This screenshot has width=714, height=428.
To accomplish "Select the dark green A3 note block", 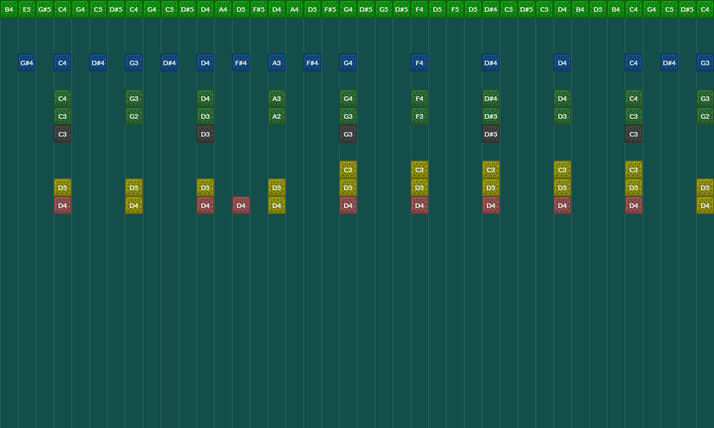I will [277, 98].
